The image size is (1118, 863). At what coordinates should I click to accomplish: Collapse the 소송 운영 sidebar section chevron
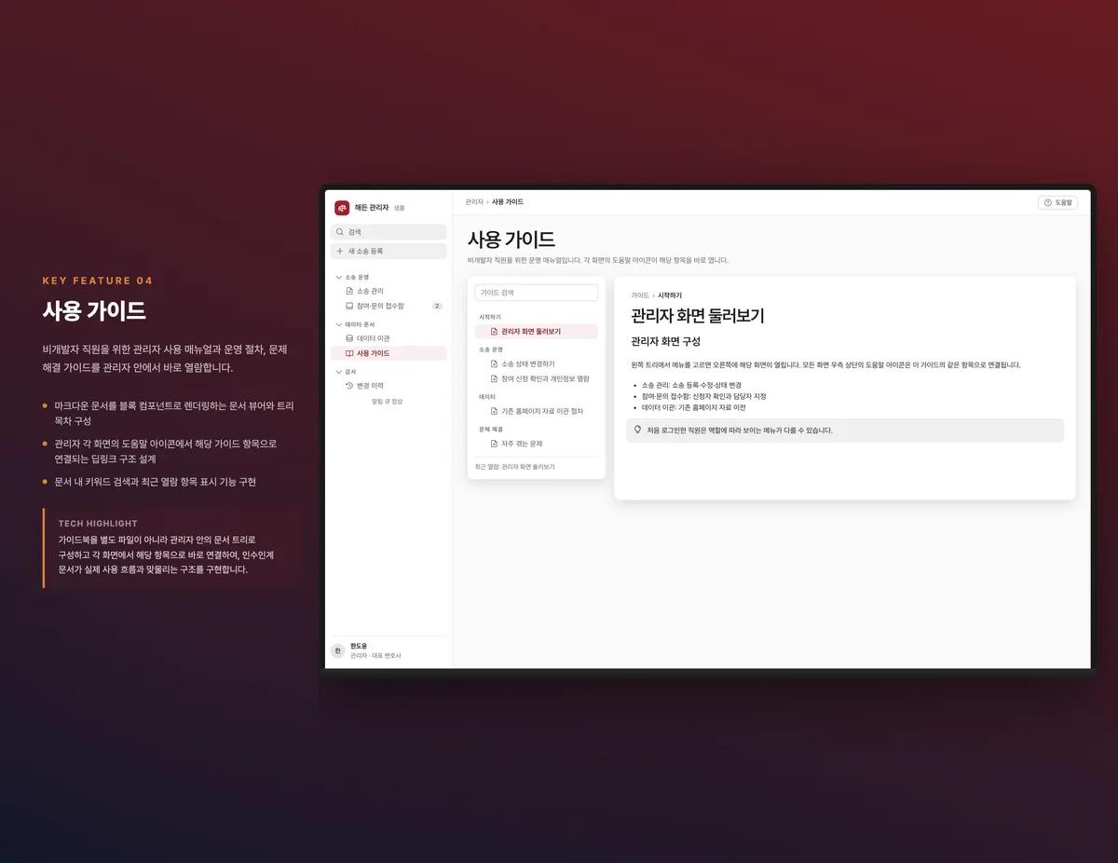pos(339,277)
